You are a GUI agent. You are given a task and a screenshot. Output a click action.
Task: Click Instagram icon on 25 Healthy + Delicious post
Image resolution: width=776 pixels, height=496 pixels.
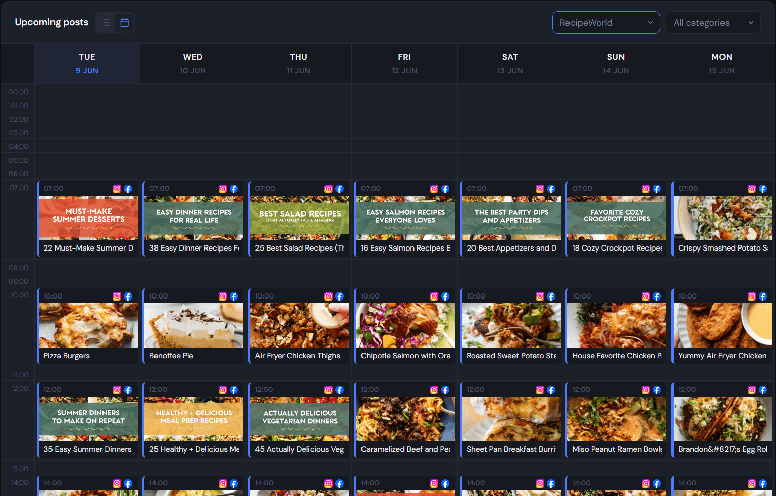[223, 390]
